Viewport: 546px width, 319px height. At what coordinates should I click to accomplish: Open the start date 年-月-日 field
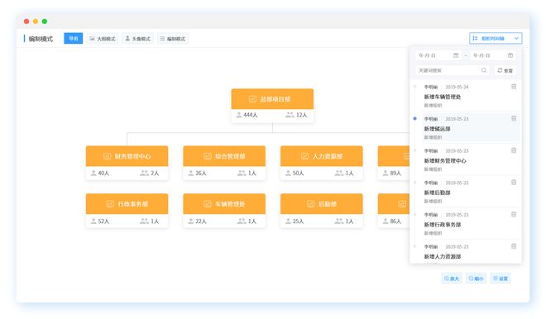[x=438, y=55]
